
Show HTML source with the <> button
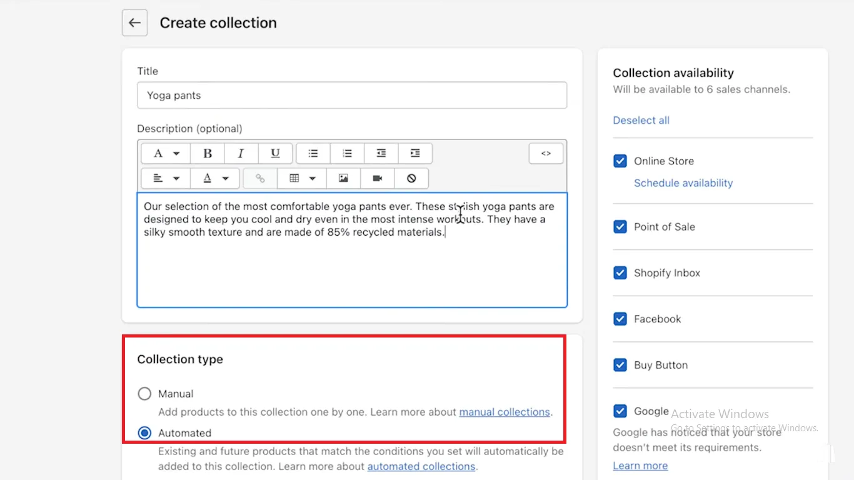click(x=546, y=153)
